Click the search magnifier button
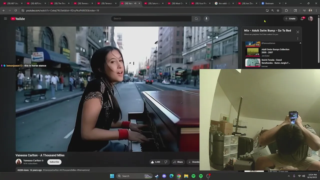The width and height of the screenshot is (320, 180). tap(196, 18)
